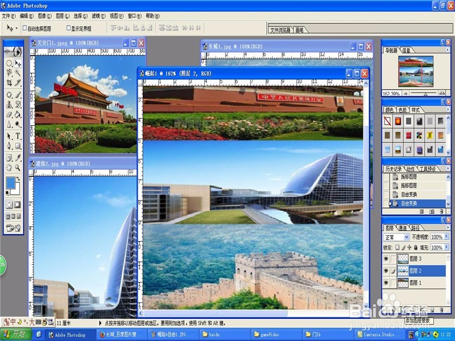The width and height of the screenshot is (455, 341).
Task: Jump to ImageReady icon in toolbox
Action: (13, 228)
